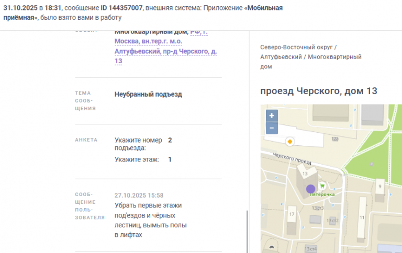
Task: Click the Пятёрочка store label on map
Action: 322,194
